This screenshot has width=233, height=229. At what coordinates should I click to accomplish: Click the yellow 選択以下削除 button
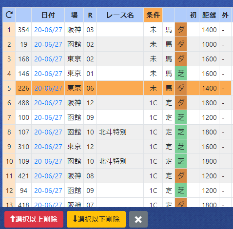[96, 219]
